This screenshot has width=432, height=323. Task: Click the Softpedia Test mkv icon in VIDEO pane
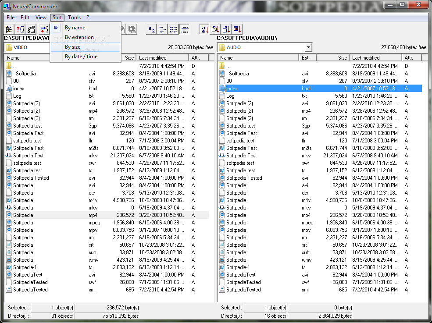pyautogui.click(x=9, y=155)
